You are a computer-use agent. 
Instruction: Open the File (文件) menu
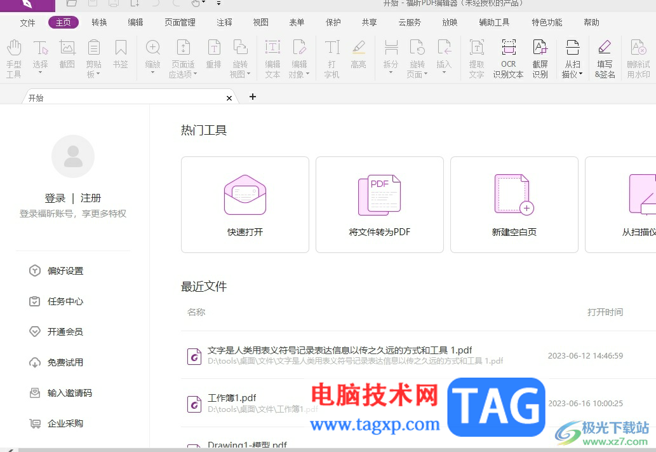pos(27,23)
